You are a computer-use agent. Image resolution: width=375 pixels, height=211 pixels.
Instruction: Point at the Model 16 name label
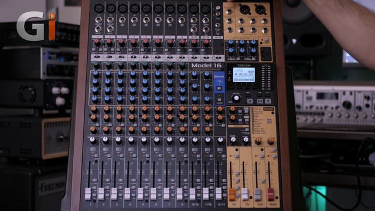[206, 66]
